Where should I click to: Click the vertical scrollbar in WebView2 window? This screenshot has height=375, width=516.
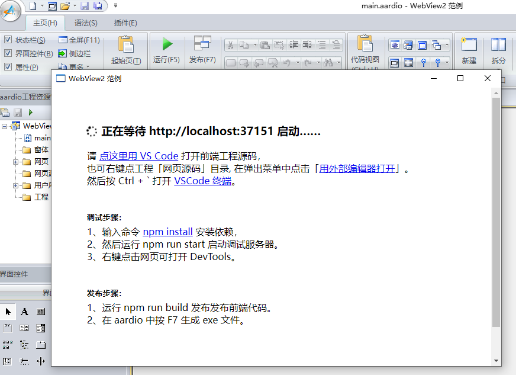(x=496, y=212)
